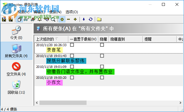The image size is (184, 112).
Task: Click the 4 / 4 便条 status text
Action: 9,109
